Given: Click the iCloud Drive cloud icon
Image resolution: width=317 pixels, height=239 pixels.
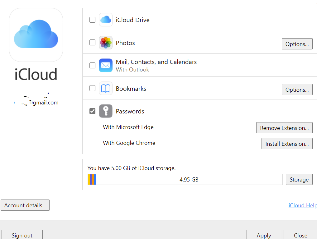Looking at the screenshot, I should (x=106, y=20).
